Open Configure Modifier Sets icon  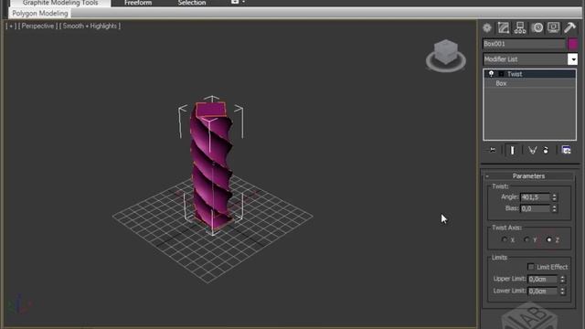[x=566, y=150]
